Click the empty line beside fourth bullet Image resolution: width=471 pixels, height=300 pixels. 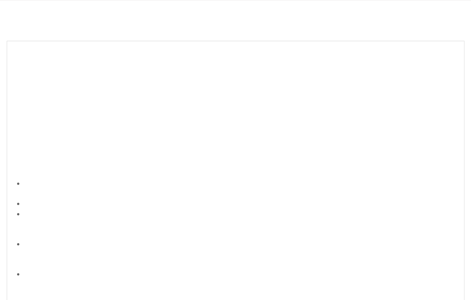tap(240, 244)
